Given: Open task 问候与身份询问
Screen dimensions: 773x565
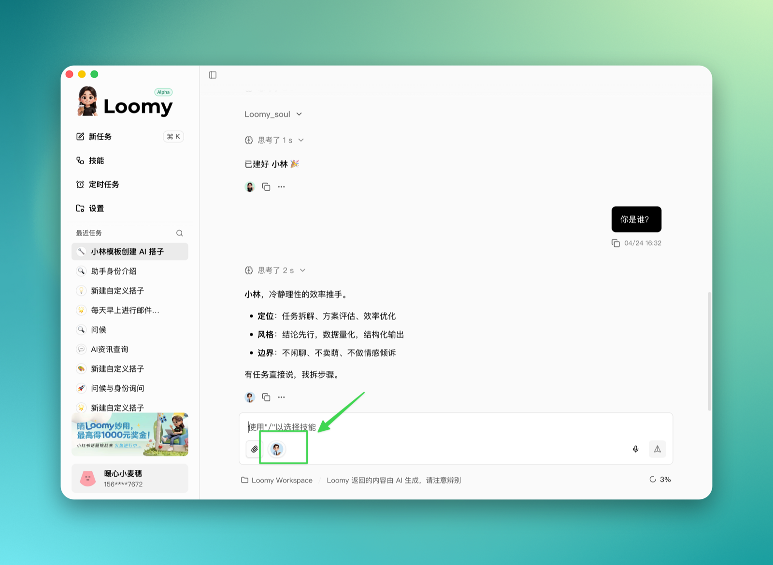Looking at the screenshot, I should pos(129,388).
